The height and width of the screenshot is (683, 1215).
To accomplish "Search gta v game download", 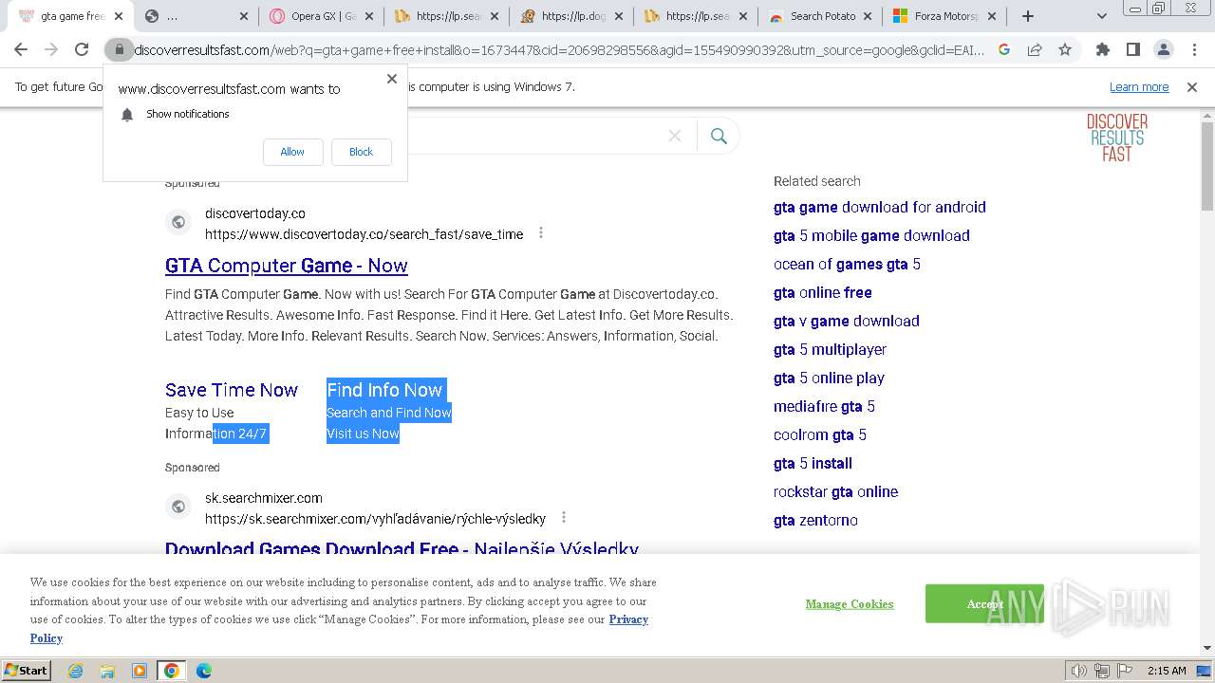I will tap(847, 321).
